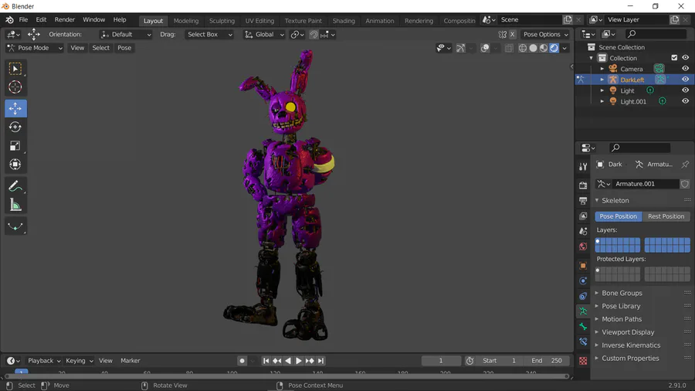
Task: Select the Cursor tool
Action: (15, 87)
